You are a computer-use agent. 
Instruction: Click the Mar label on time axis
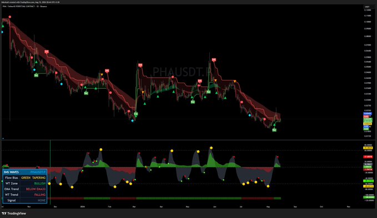click(134, 206)
